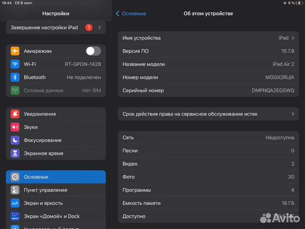
Task: Tap the Screen Time hourglass icon
Action: (x=15, y=153)
